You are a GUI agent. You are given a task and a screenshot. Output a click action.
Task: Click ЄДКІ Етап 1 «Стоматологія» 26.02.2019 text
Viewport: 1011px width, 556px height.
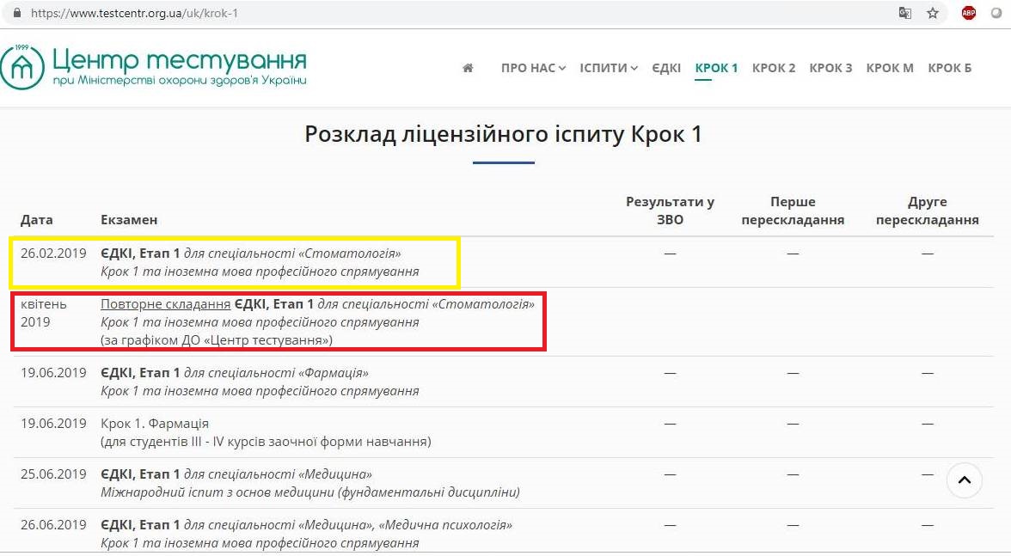tap(251, 254)
